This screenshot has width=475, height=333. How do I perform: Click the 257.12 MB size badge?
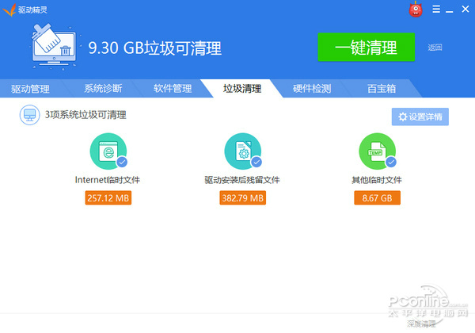click(108, 198)
